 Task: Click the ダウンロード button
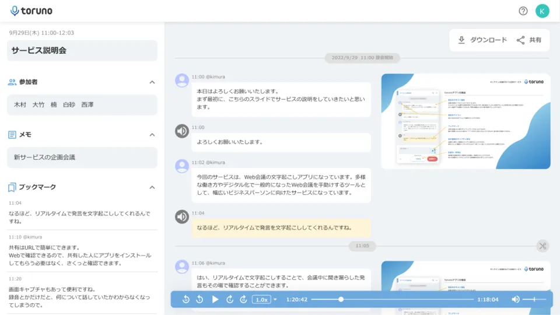pos(482,40)
